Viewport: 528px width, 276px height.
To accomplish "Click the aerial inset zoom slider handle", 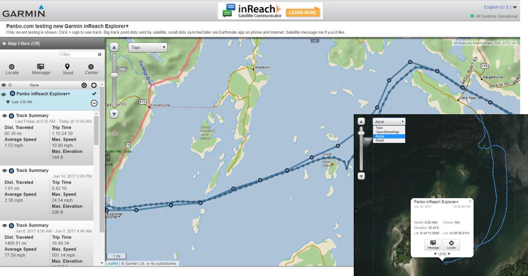I will (x=361, y=133).
